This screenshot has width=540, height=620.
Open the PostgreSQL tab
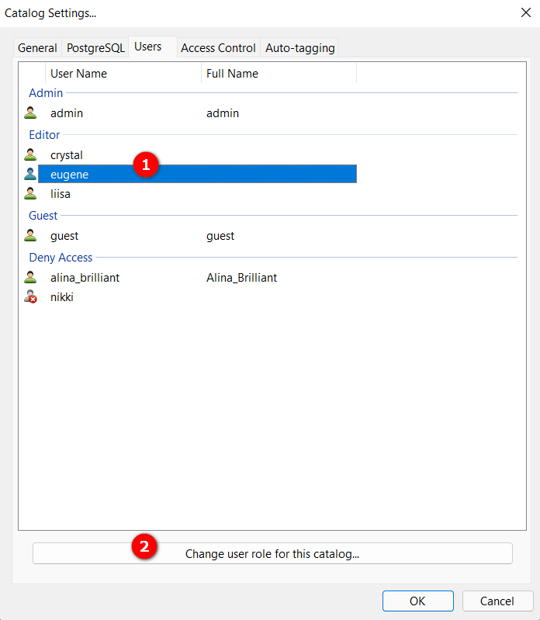coord(95,48)
